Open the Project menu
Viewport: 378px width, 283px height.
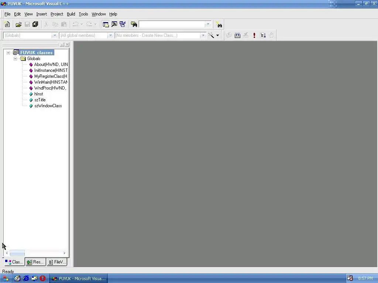tap(57, 14)
